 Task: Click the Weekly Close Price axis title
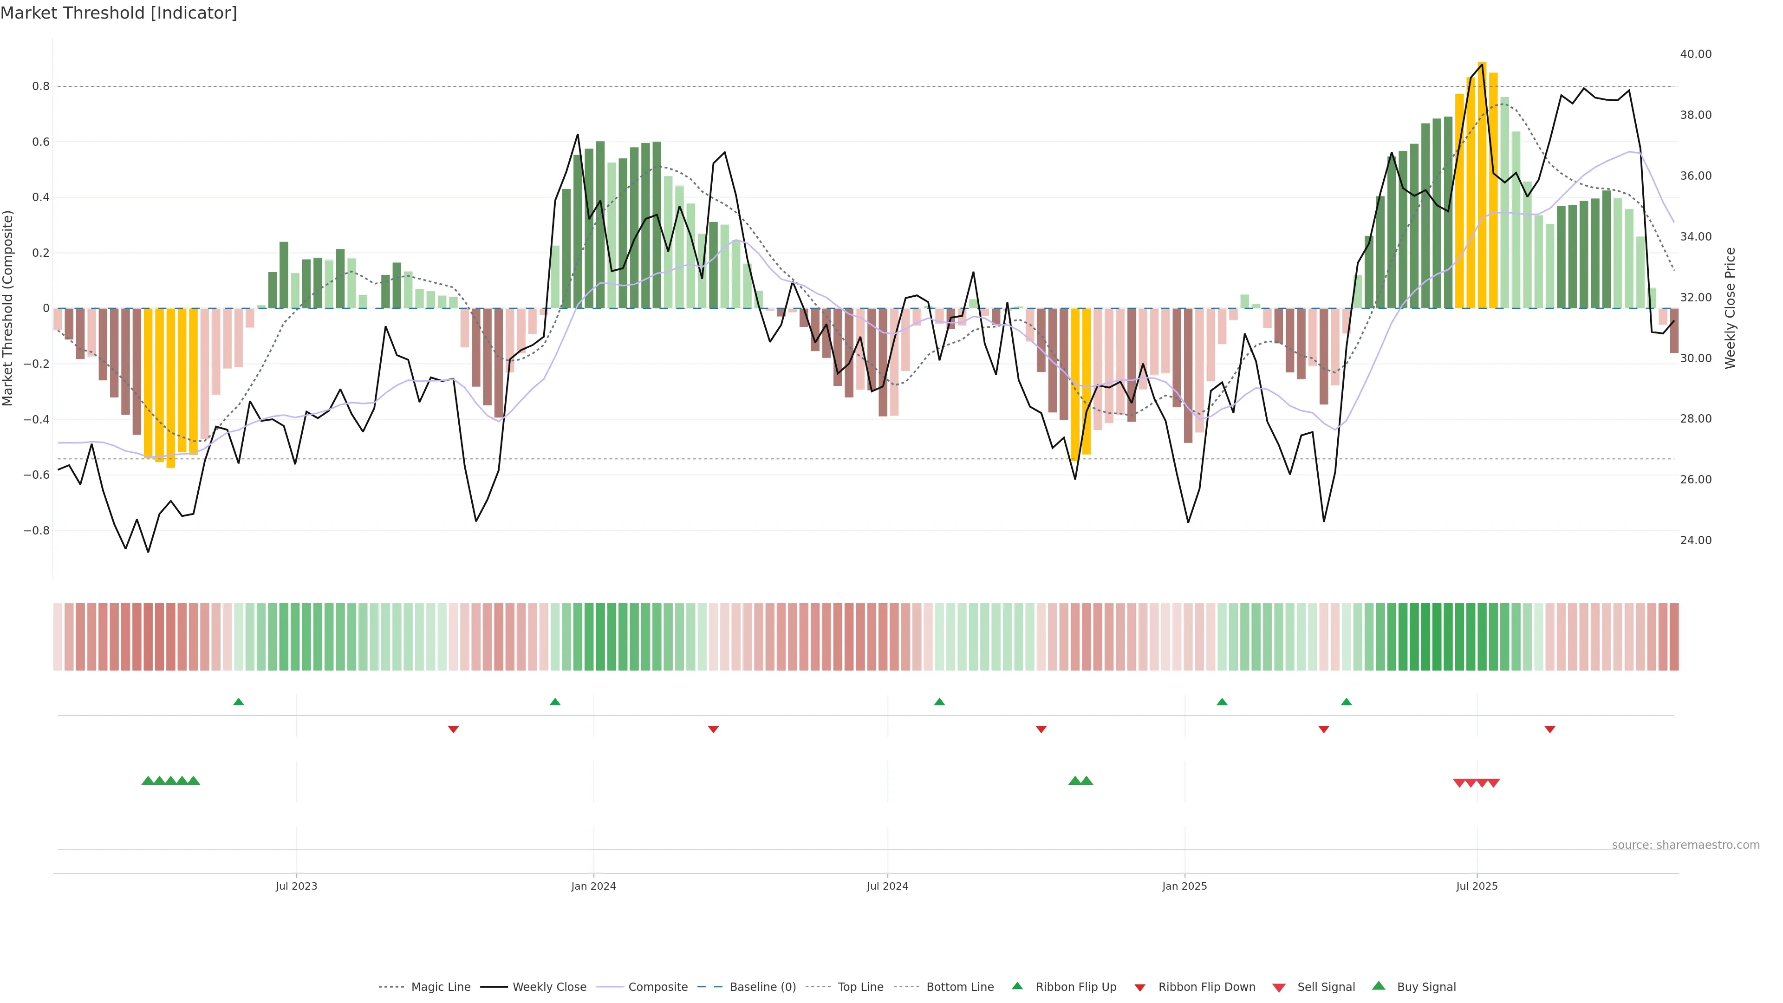[1731, 308]
